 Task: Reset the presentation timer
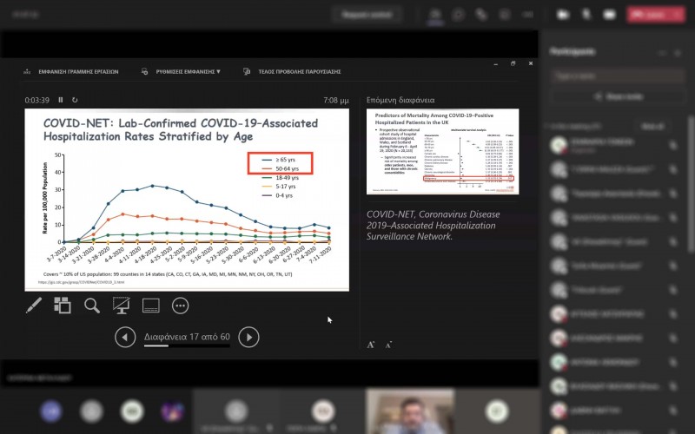click(75, 100)
